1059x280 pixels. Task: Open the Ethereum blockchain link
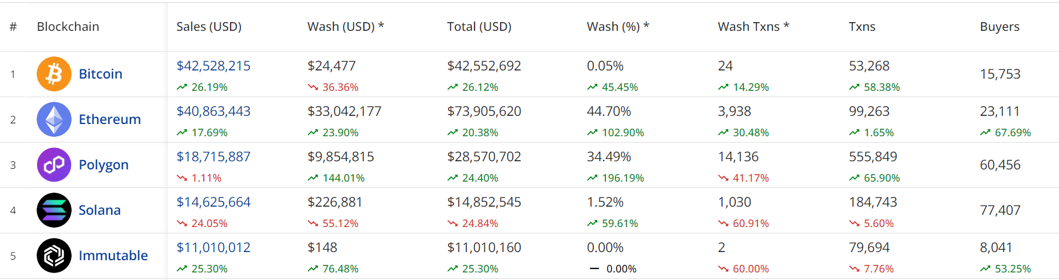pyautogui.click(x=109, y=119)
